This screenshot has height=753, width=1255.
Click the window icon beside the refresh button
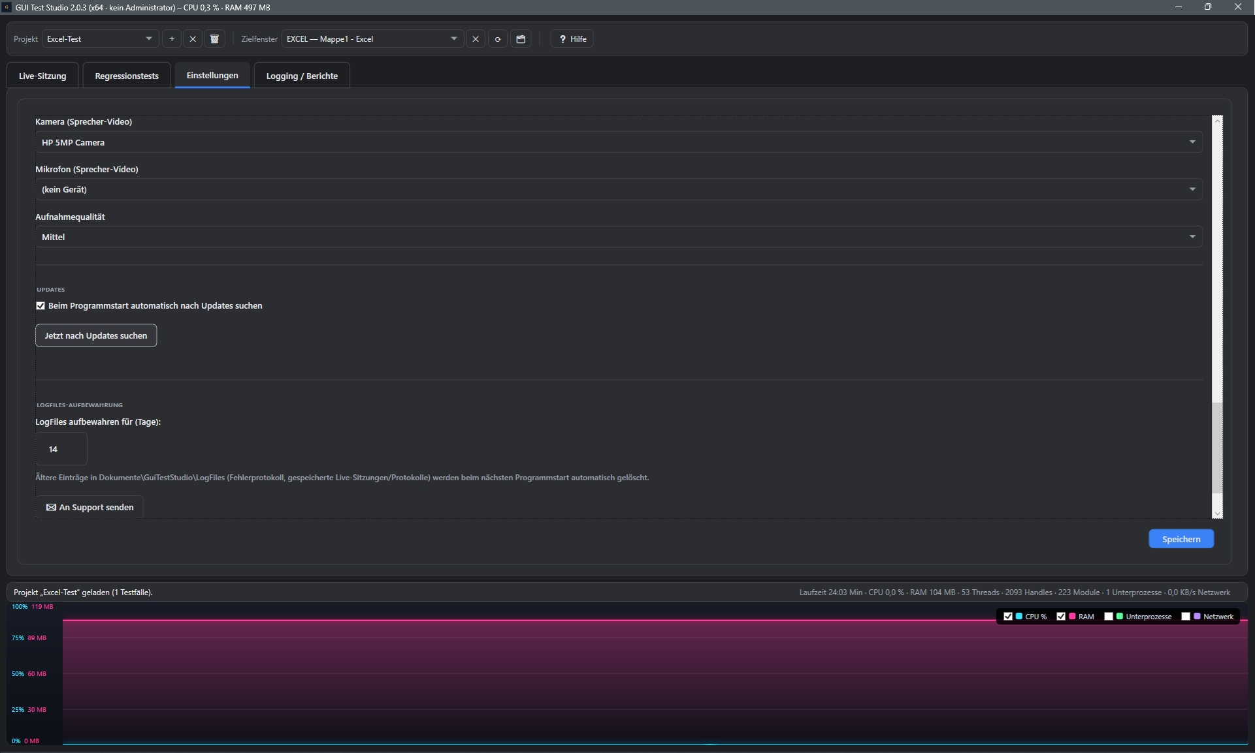521,39
